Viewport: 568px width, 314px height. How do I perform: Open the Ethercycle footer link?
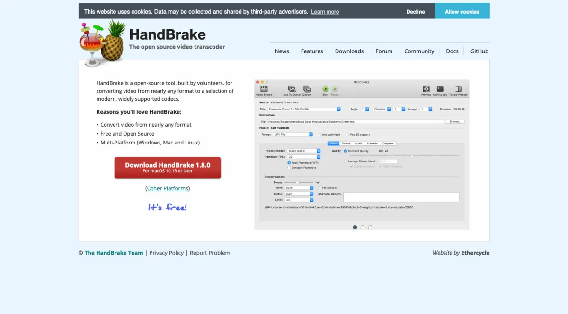476,253
